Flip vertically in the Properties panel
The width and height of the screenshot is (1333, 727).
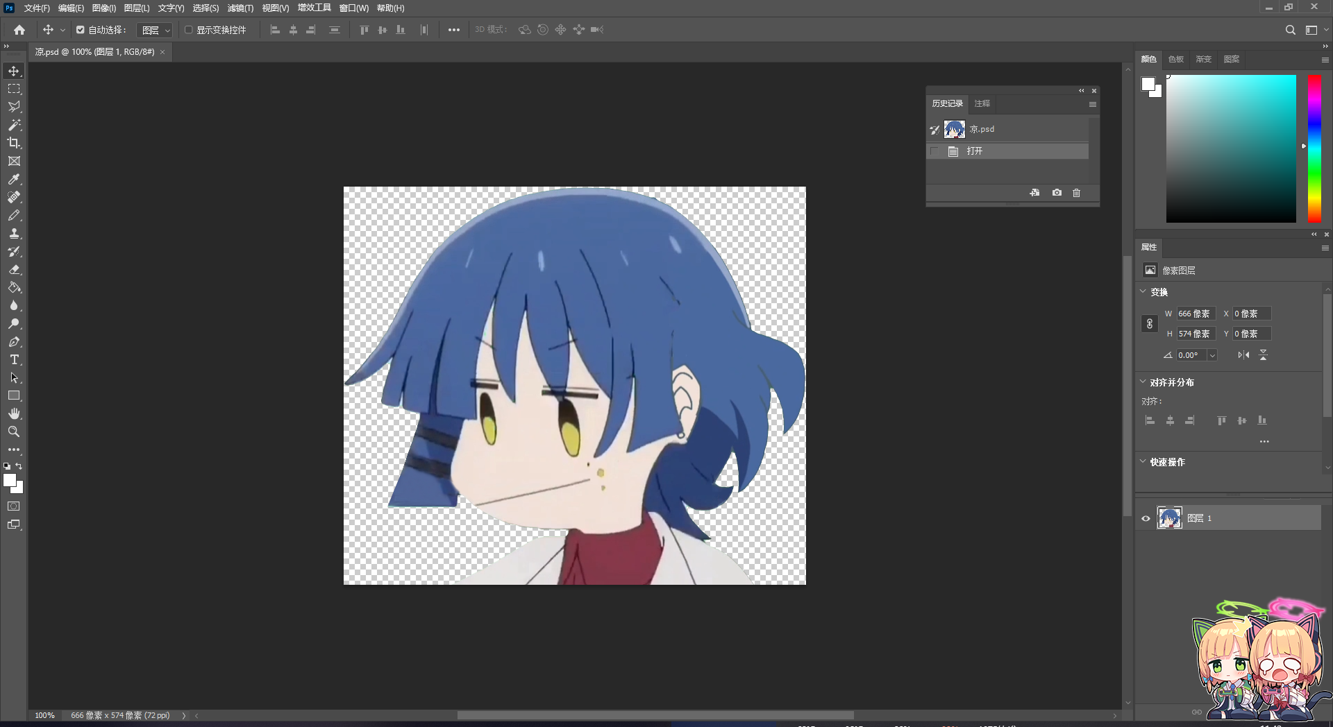(1264, 355)
